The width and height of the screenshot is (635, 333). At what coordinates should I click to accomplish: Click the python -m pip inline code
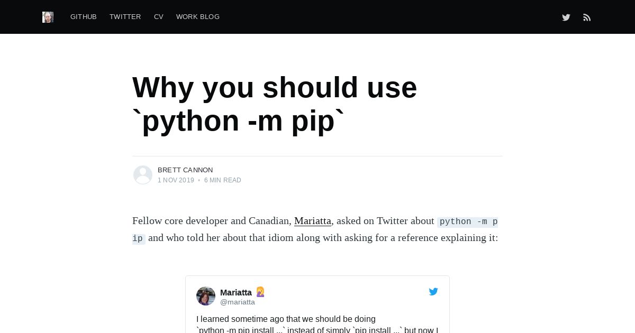click(468, 221)
